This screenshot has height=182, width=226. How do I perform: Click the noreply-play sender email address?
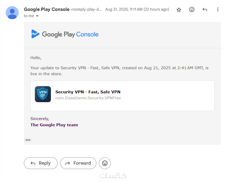click(86, 10)
